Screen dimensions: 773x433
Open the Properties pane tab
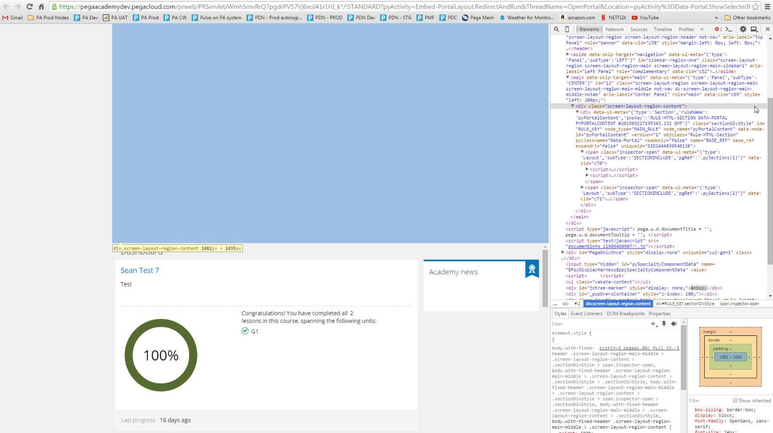click(659, 314)
